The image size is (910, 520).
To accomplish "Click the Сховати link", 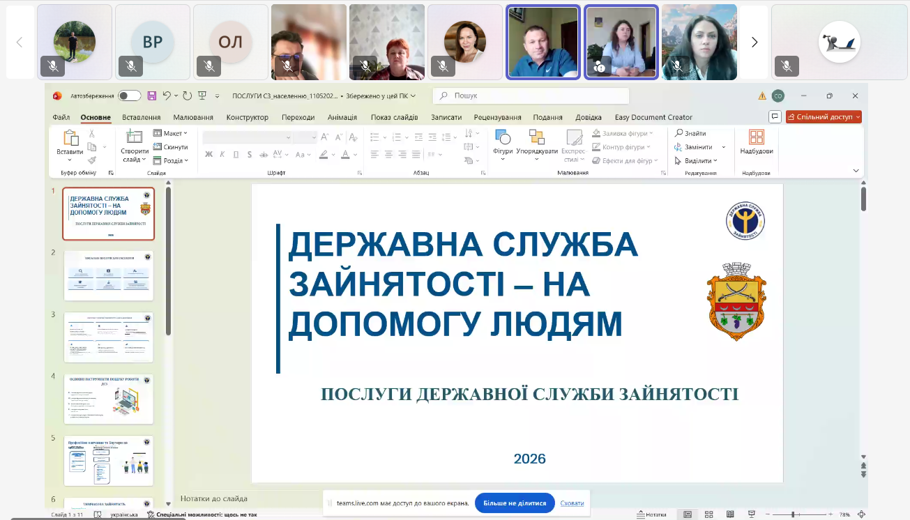I will [572, 503].
